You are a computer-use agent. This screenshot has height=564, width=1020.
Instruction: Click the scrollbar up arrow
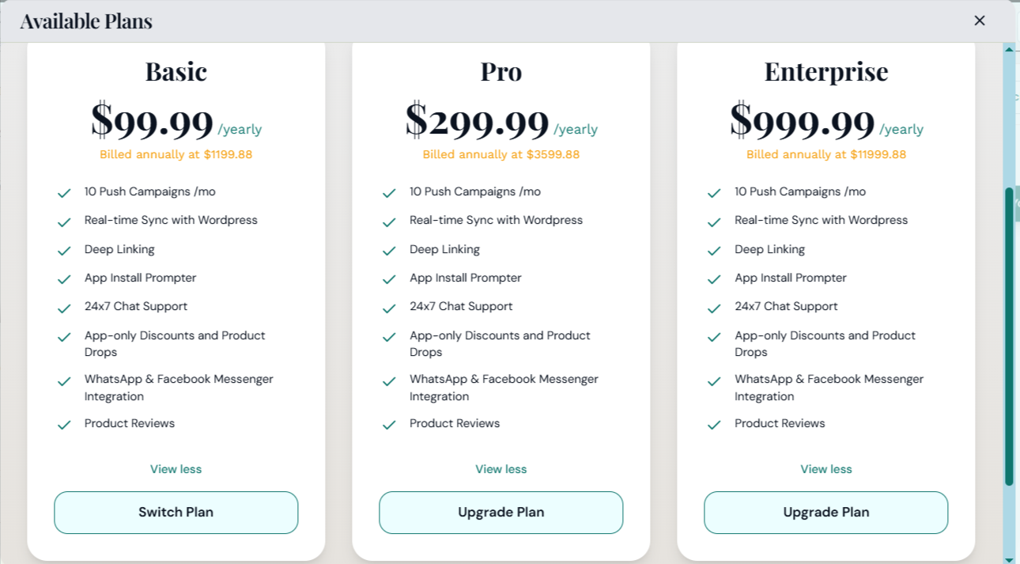pos(1009,49)
